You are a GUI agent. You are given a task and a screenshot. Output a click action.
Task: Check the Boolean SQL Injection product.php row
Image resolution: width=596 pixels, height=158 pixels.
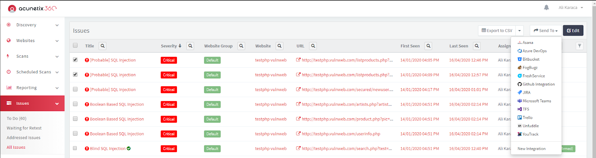[75, 119]
